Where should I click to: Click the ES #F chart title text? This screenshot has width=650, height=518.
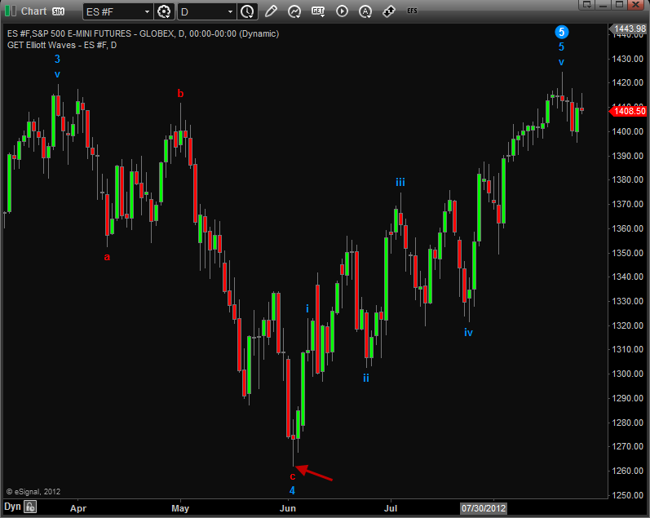[x=143, y=33]
